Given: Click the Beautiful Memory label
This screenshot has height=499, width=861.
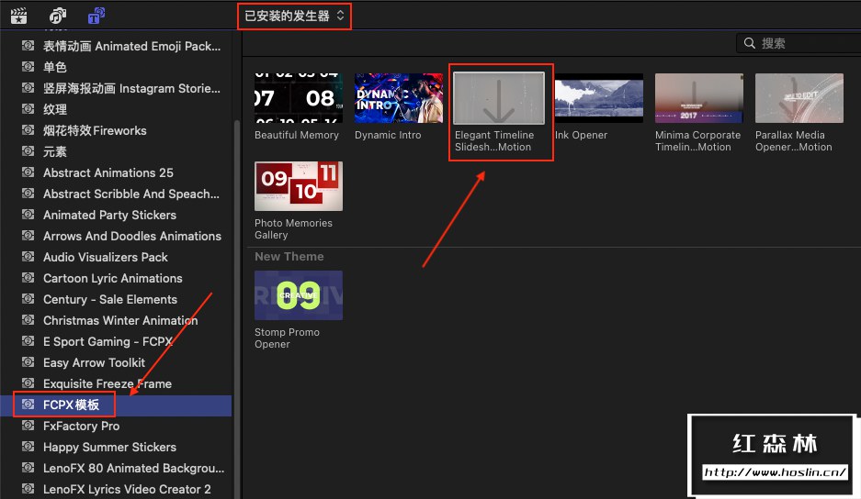Looking at the screenshot, I should click(297, 135).
